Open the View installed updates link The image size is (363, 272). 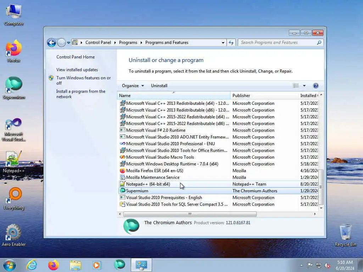77,70
